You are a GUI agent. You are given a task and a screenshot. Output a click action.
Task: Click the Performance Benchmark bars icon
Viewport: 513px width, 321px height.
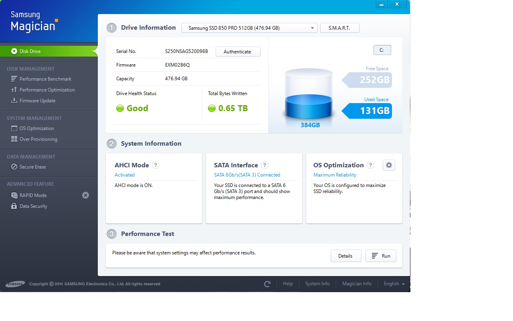point(14,79)
